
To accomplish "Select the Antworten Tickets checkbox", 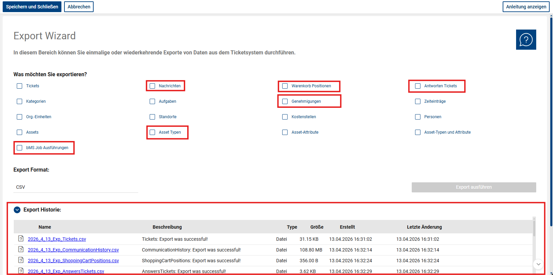I will pos(418,86).
